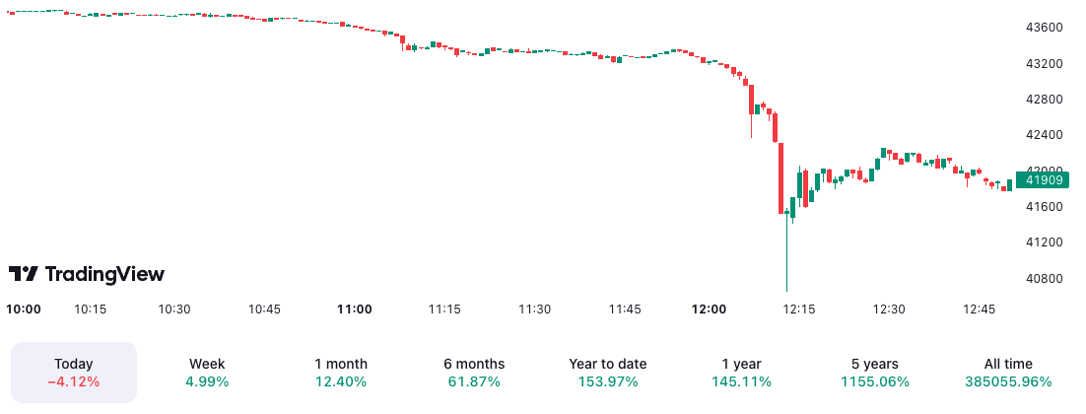Click the 10:45 time axis label
The image size is (1086, 414).
tap(264, 310)
